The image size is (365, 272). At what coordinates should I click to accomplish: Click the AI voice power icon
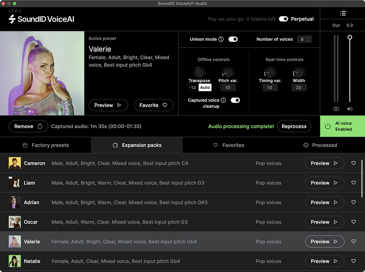click(x=328, y=126)
